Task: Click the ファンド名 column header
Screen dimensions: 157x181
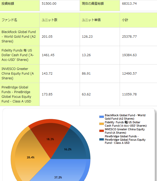Action: tap(9, 20)
